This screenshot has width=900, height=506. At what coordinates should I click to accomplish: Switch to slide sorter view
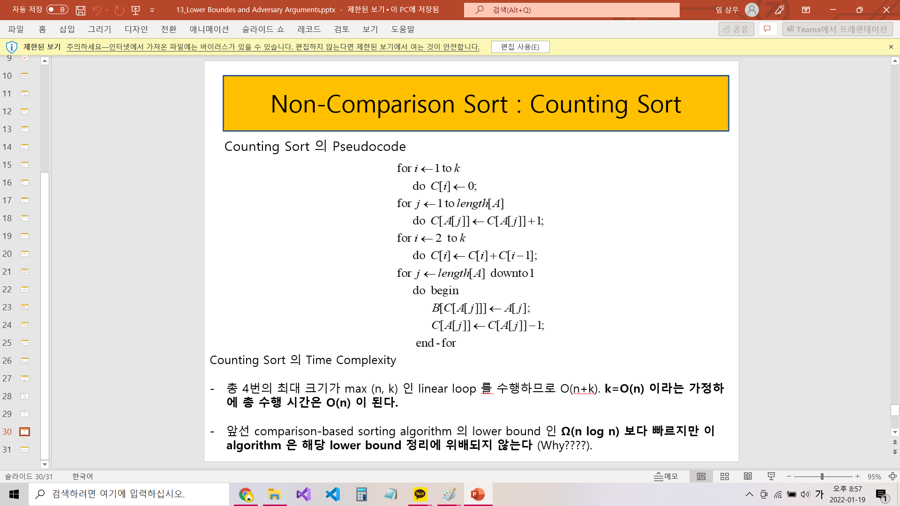[724, 476]
